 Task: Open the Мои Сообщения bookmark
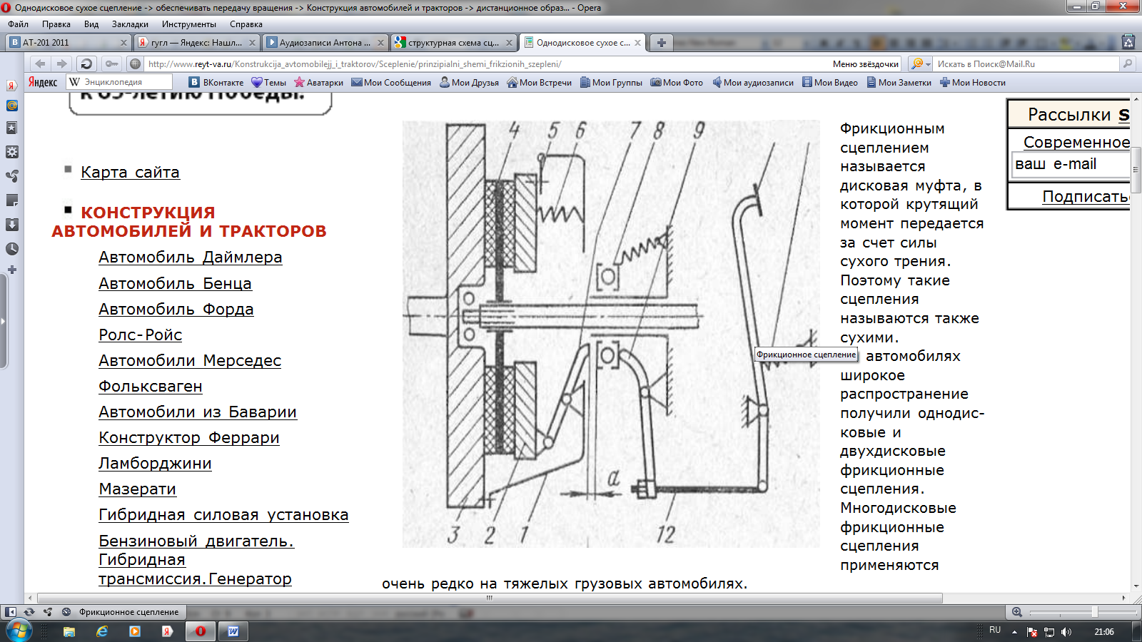391,82
